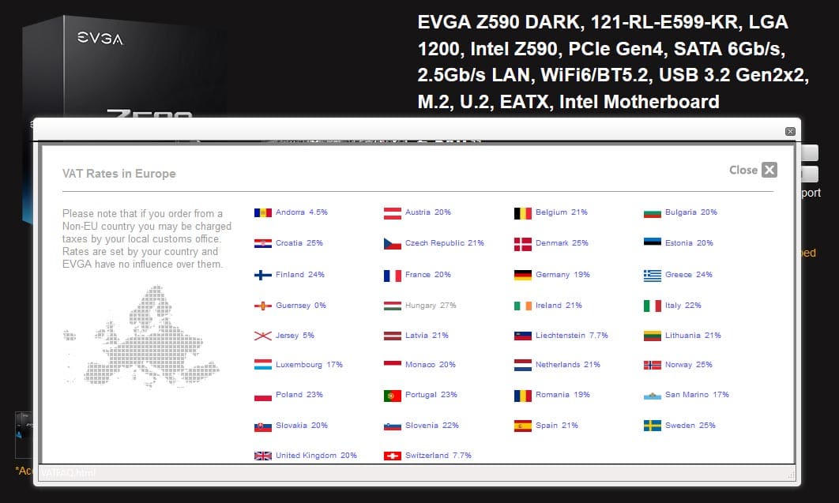Click the Denmark 25% text link
This screenshot has width=839, height=503.
pos(562,242)
